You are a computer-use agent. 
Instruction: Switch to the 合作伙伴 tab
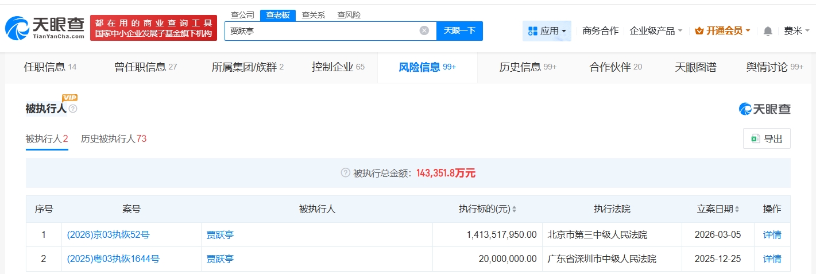(616, 67)
